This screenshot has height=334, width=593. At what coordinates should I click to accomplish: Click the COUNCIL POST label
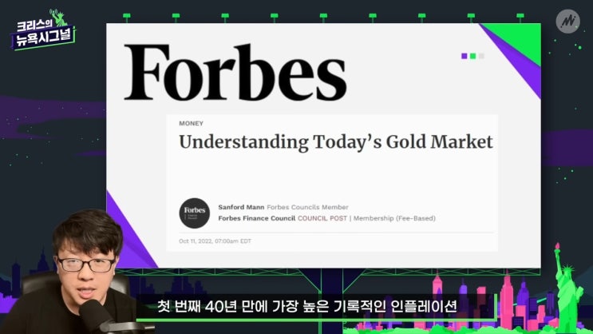coord(322,218)
